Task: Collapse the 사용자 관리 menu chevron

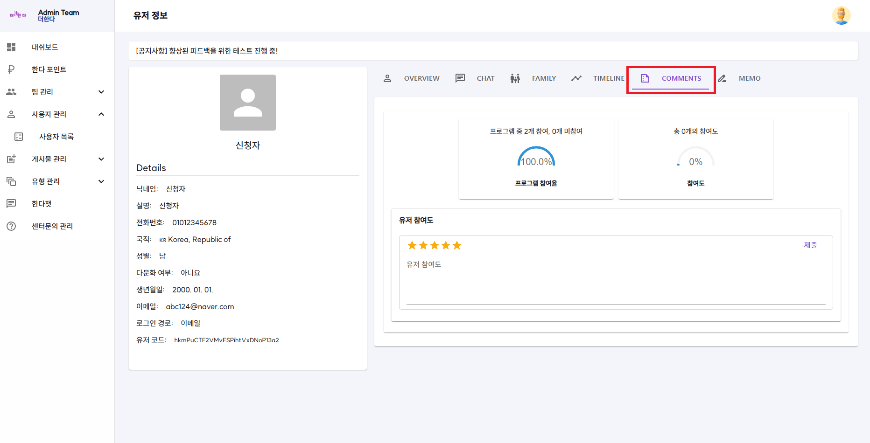Action: coord(101,114)
